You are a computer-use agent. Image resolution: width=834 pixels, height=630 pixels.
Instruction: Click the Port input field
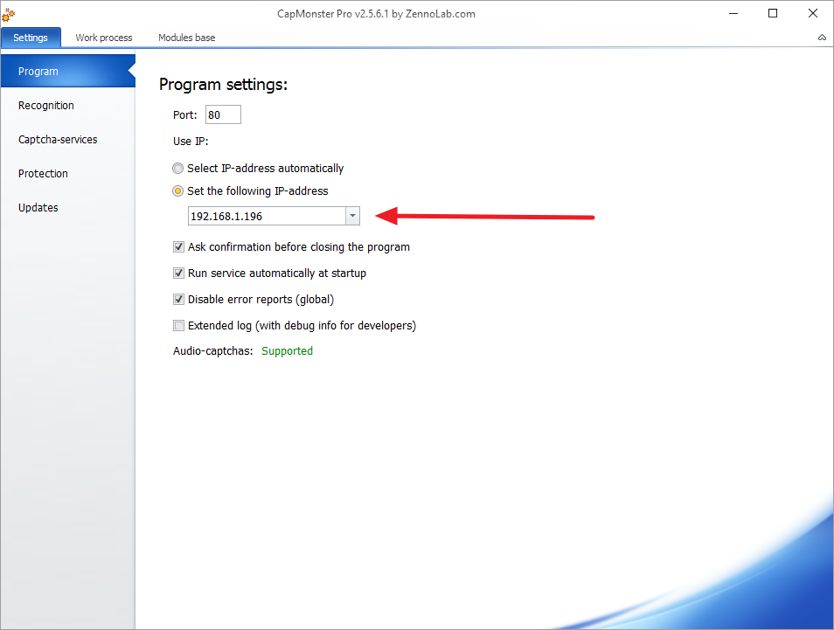pos(224,114)
